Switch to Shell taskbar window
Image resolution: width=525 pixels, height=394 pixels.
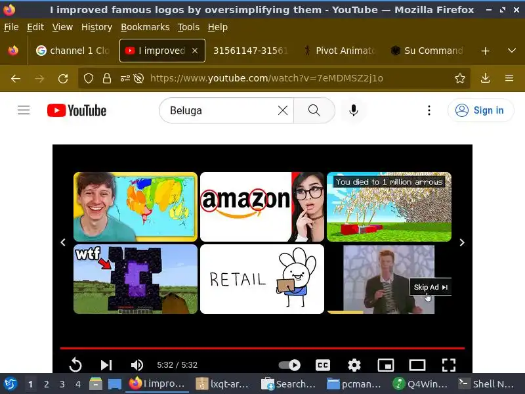pyautogui.click(x=486, y=384)
